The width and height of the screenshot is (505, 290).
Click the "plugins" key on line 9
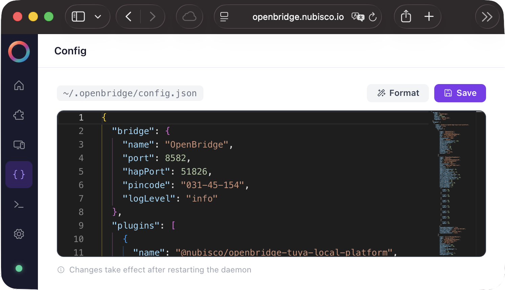(x=136, y=226)
